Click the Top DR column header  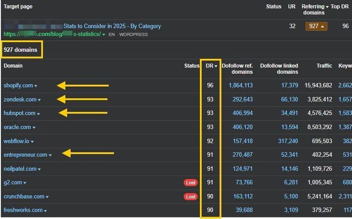[340, 7]
